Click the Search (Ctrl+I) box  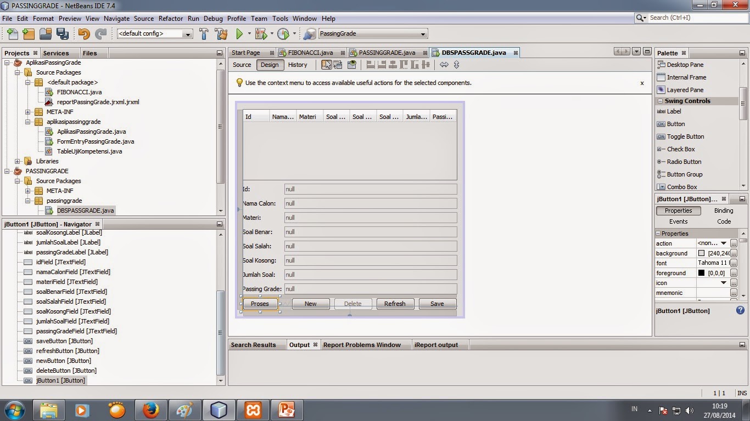pos(691,18)
